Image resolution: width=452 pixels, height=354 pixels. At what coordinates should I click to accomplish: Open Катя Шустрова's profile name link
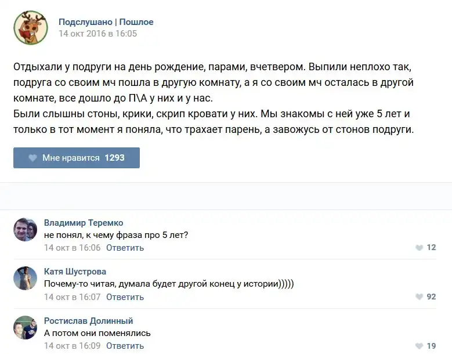pos(75,272)
